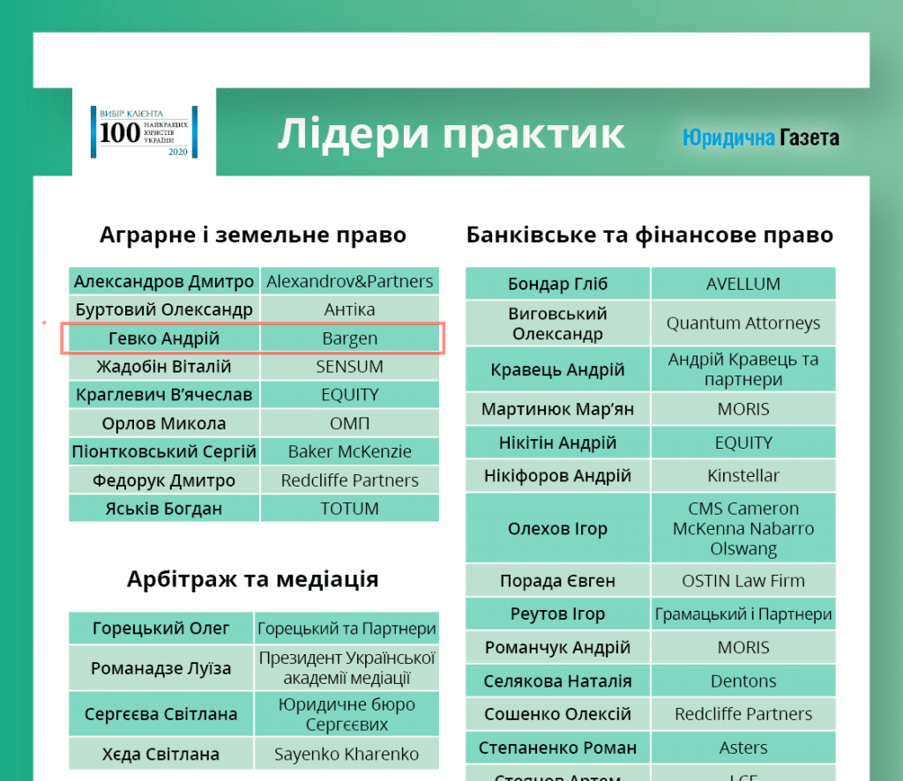Select the Горецький Олег name cell
This screenshot has width=903, height=781.
pyautogui.click(x=161, y=629)
